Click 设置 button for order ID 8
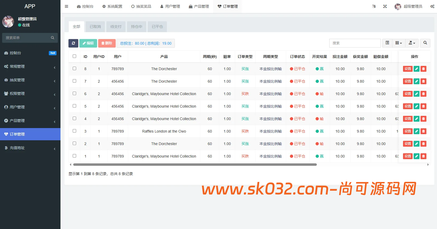This screenshot has height=229, width=437. click(408, 69)
